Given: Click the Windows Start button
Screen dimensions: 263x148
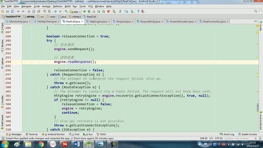Looking at the screenshot, I should pyautogui.click(x=5, y=144).
